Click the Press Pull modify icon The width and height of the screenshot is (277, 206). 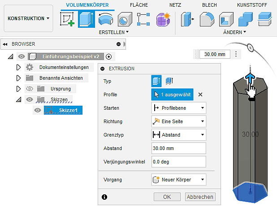pos(186,19)
